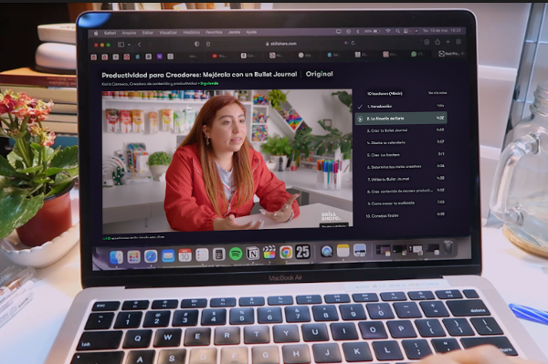Viewport: 548px width, 364px height.
Task: Play the lesson 2 play icon
Action: coord(360,119)
